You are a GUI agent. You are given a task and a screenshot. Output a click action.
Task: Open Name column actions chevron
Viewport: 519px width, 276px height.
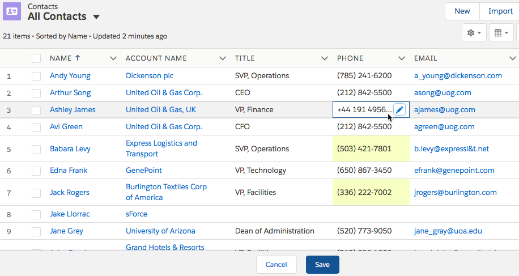point(113,58)
